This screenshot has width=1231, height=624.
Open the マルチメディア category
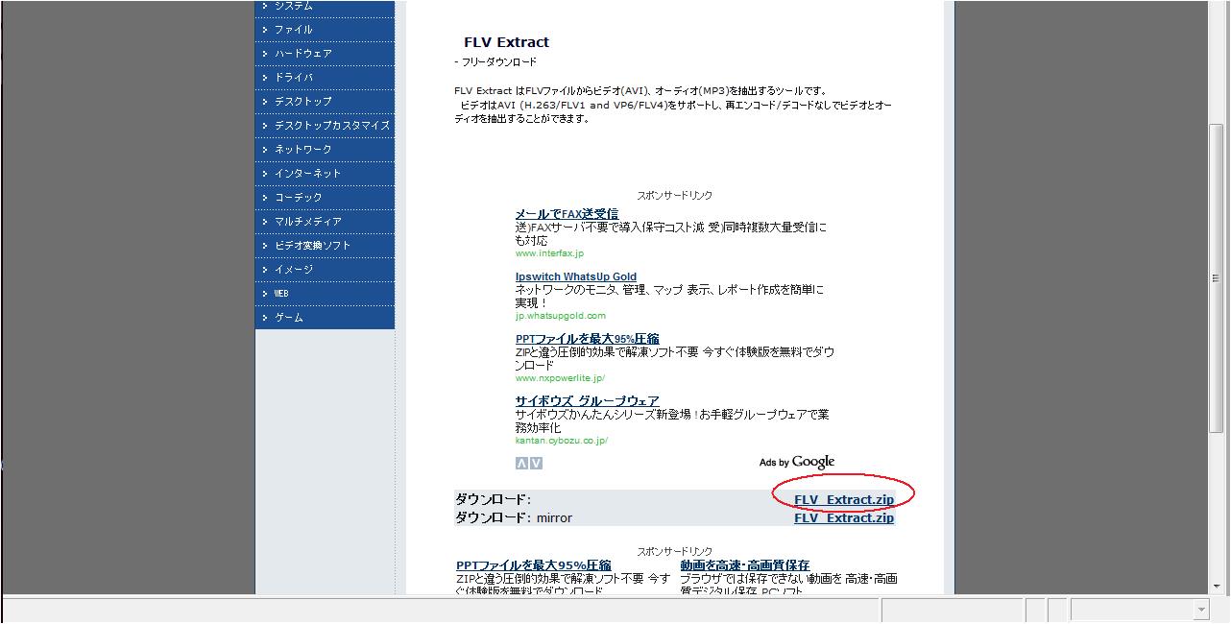coord(325,222)
